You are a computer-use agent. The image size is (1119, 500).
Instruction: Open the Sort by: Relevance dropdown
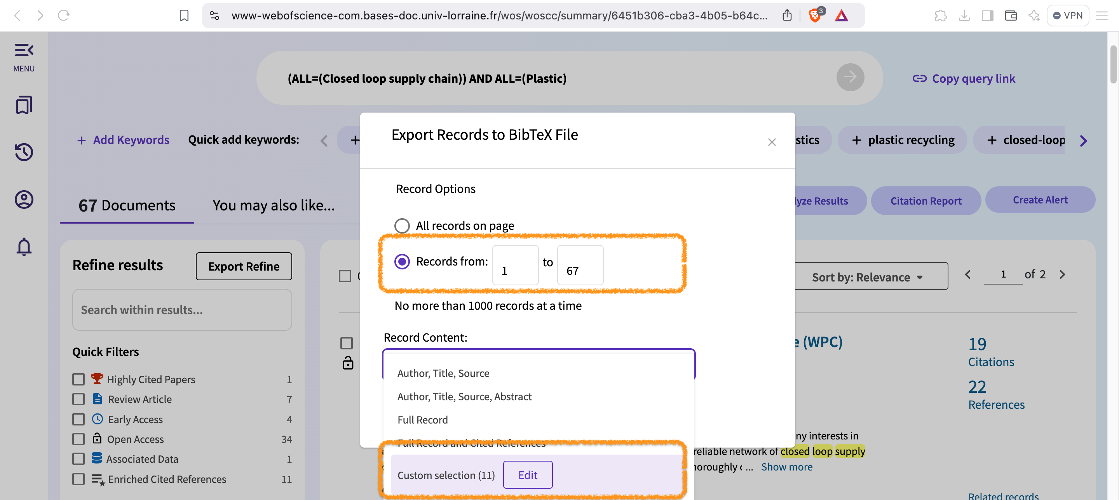[x=867, y=277]
